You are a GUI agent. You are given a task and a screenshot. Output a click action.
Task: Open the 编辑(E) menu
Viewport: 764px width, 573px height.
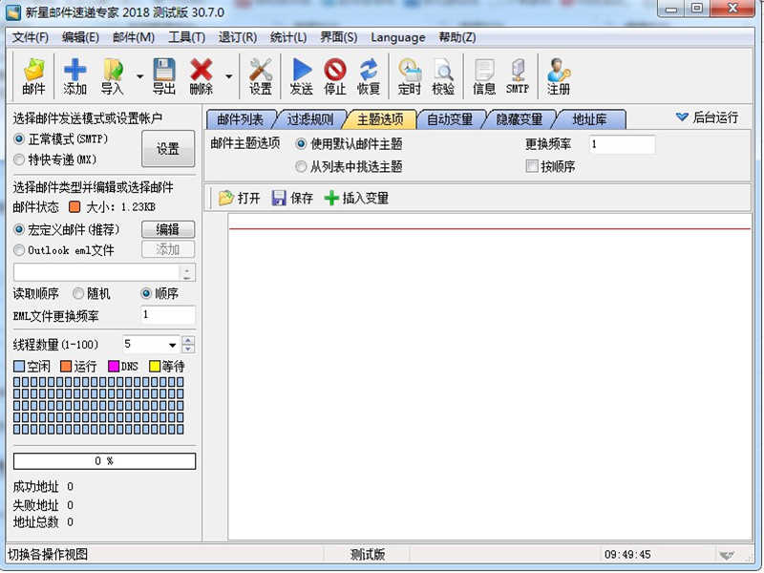point(80,37)
